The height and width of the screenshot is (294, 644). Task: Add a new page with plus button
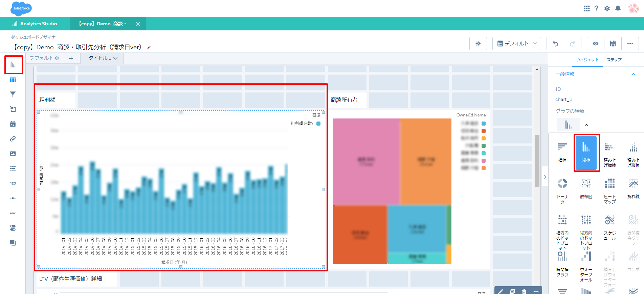click(x=71, y=58)
